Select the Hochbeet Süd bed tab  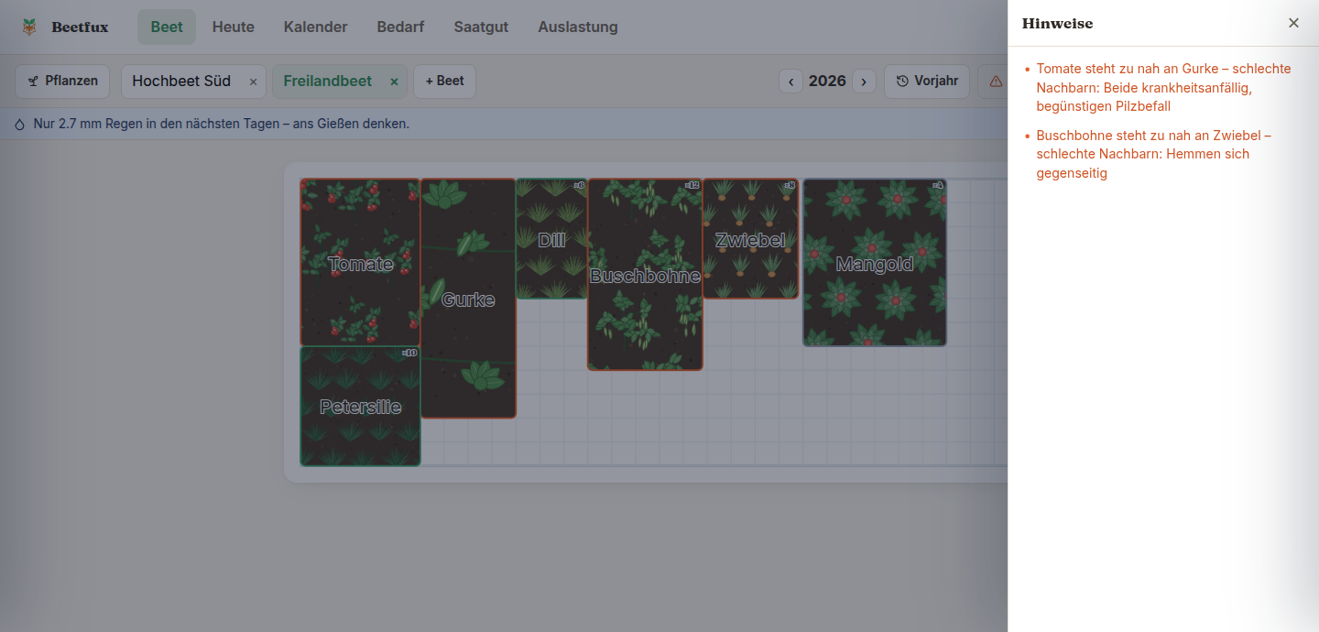(181, 82)
